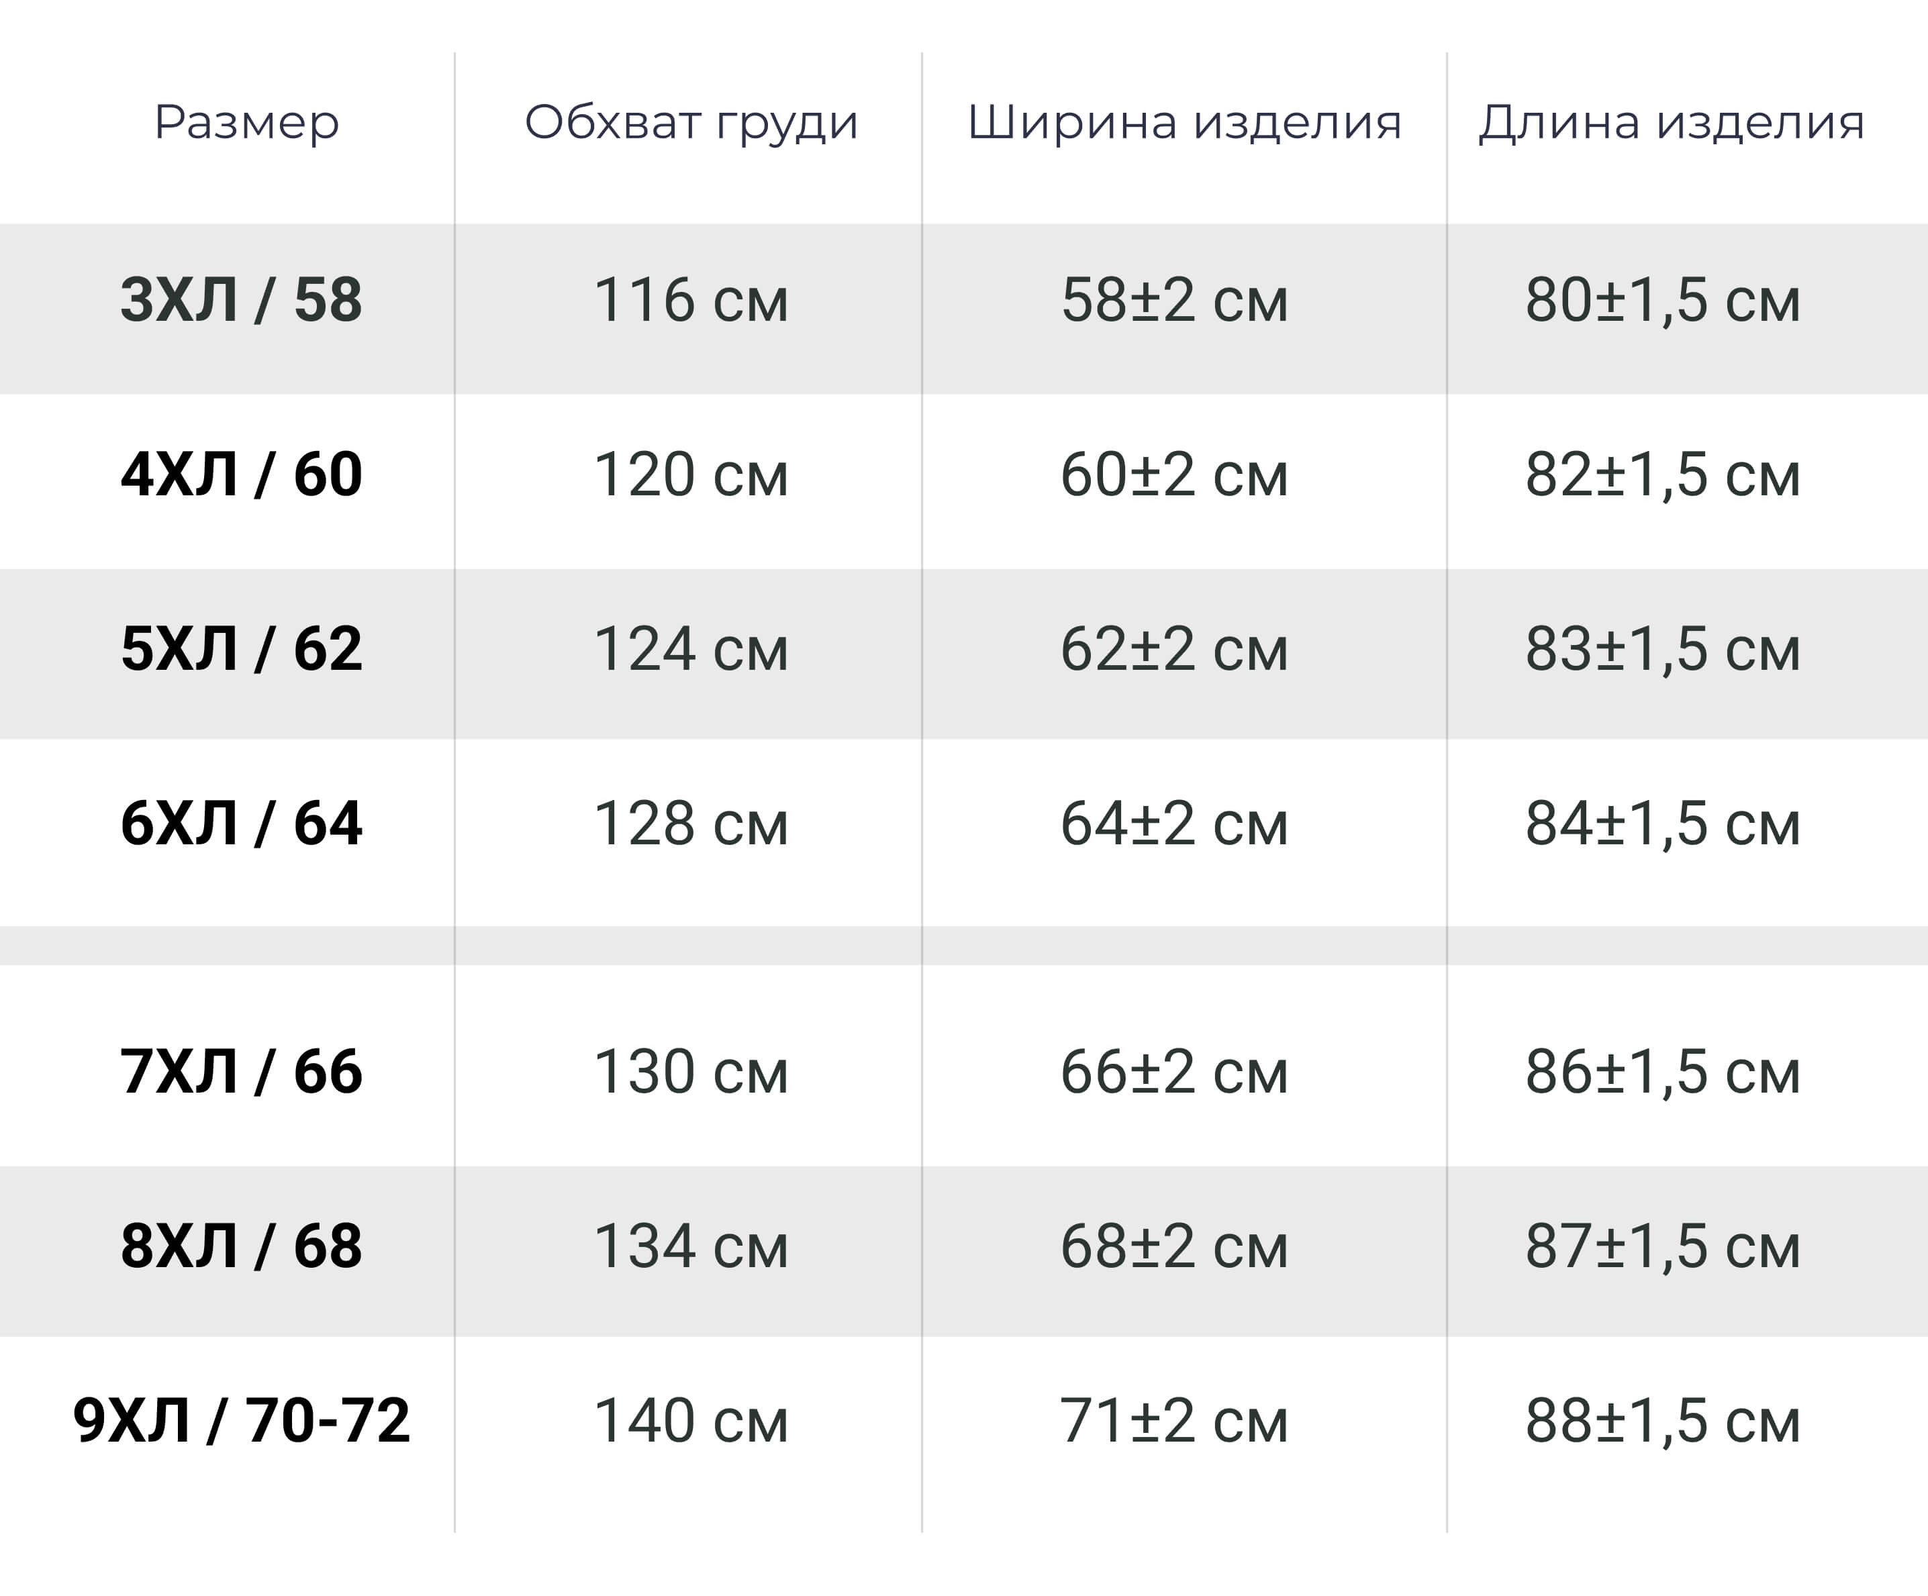Click the 64±2 см width value
The image size is (1928, 1596).
pyautogui.click(x=1174, y=824)
